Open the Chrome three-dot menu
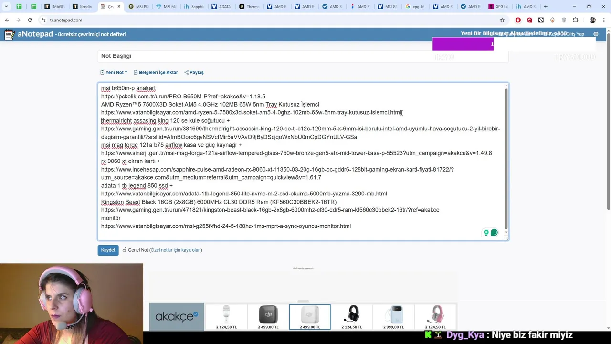Screen dimensions: 611x344 pyautogui.click(x=604, y=20)
